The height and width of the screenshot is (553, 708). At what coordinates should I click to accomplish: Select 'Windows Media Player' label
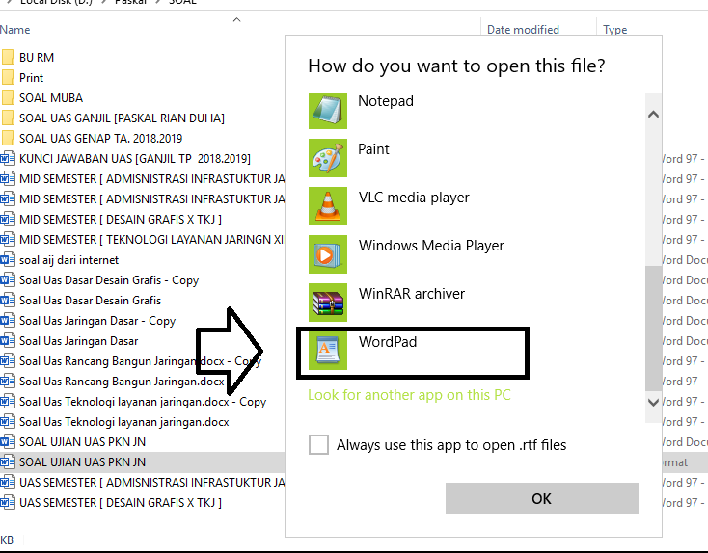431,246
